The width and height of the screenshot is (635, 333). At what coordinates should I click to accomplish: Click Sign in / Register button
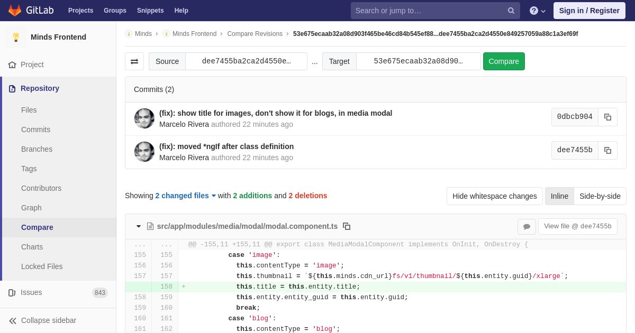(589, 11)
